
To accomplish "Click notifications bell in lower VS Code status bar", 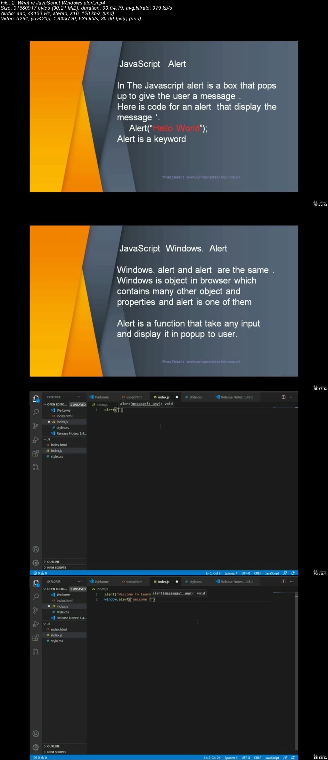I will pos(293,757).
